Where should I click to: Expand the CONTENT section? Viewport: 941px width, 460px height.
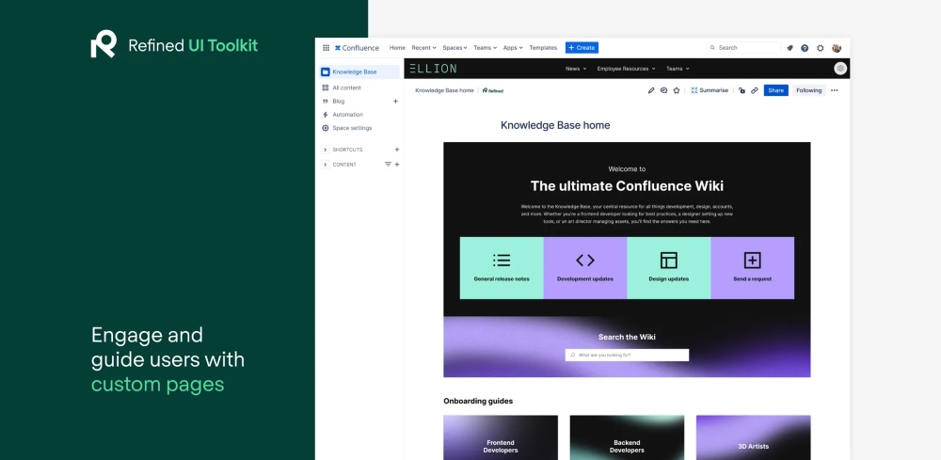tap(326, 165)
